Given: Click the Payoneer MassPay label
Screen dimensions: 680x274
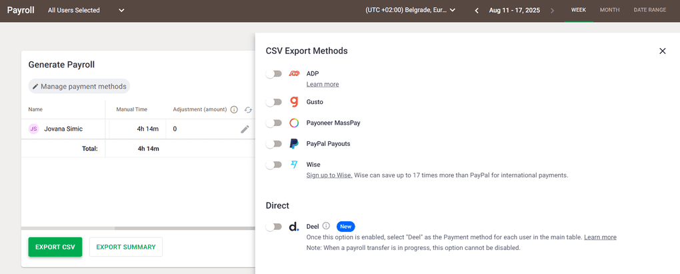Looking at the screenshot, I should (x=333, y=123).
